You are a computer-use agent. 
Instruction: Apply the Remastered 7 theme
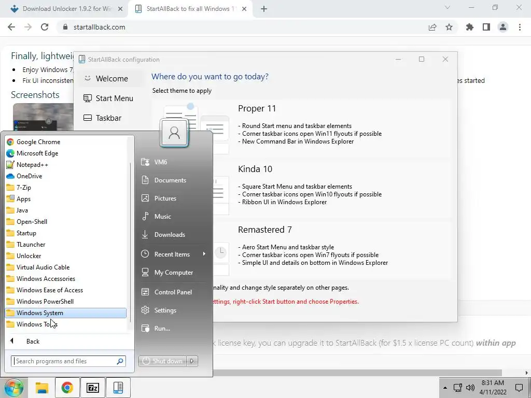point(301,249)
